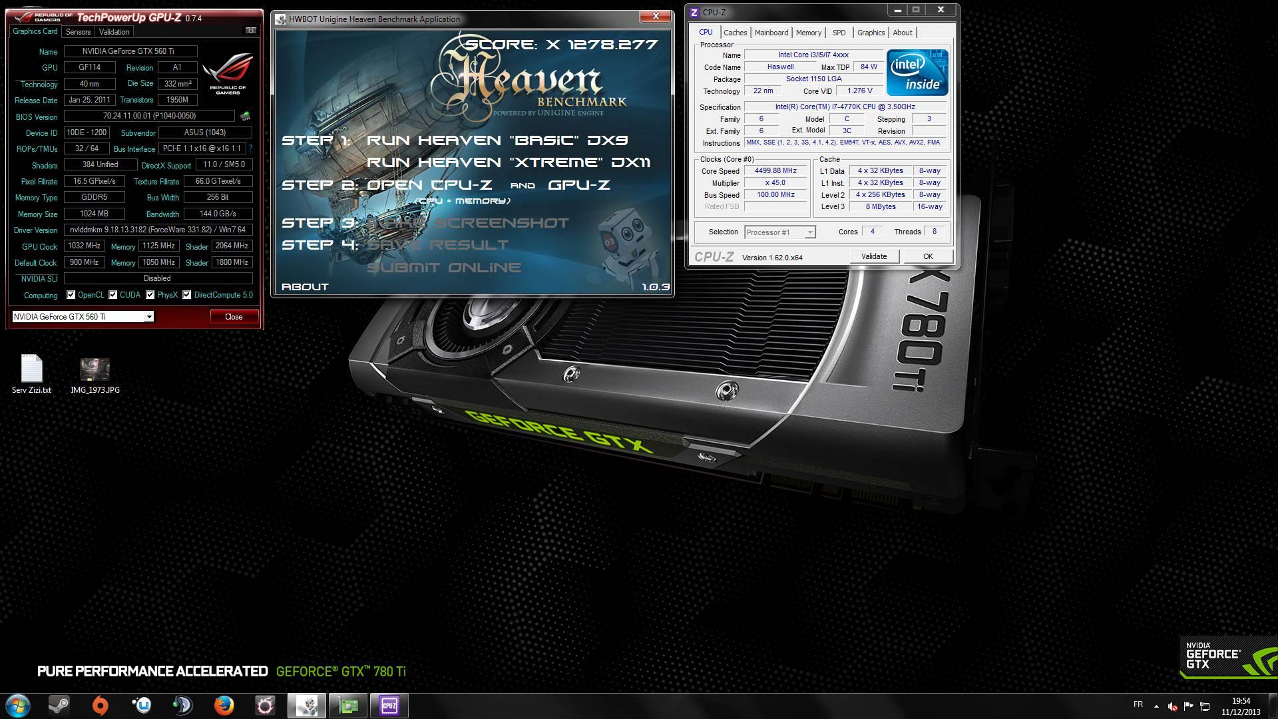This screenshot has height=719, width=1278.
Task: Open the Action Center flag icon
Action: [1188, 706]
